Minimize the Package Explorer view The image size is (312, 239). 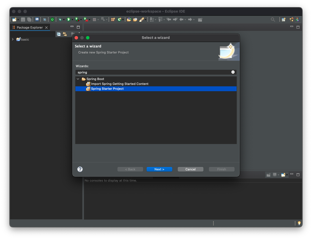tap(72, 26)
